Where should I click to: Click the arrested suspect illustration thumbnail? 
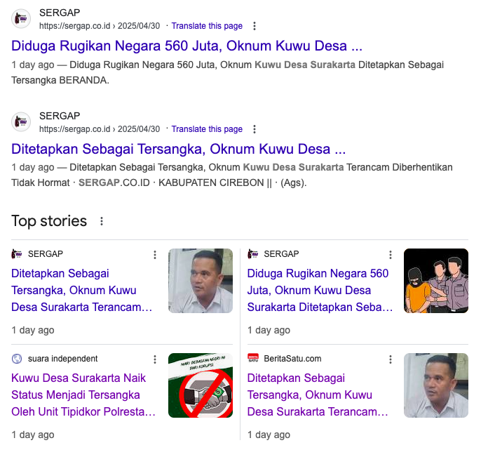click(436, 281)
